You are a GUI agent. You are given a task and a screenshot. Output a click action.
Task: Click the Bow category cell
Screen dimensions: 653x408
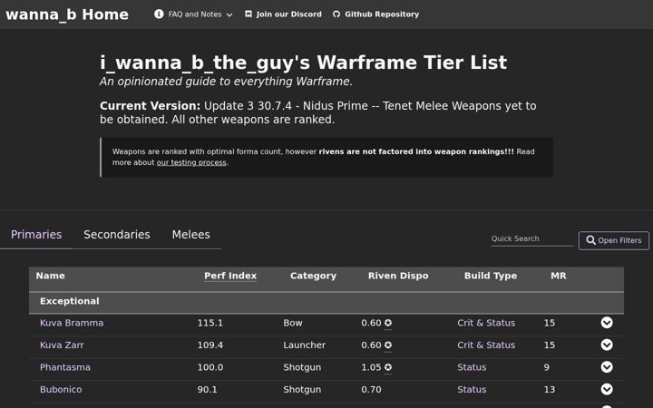[293, 323]
